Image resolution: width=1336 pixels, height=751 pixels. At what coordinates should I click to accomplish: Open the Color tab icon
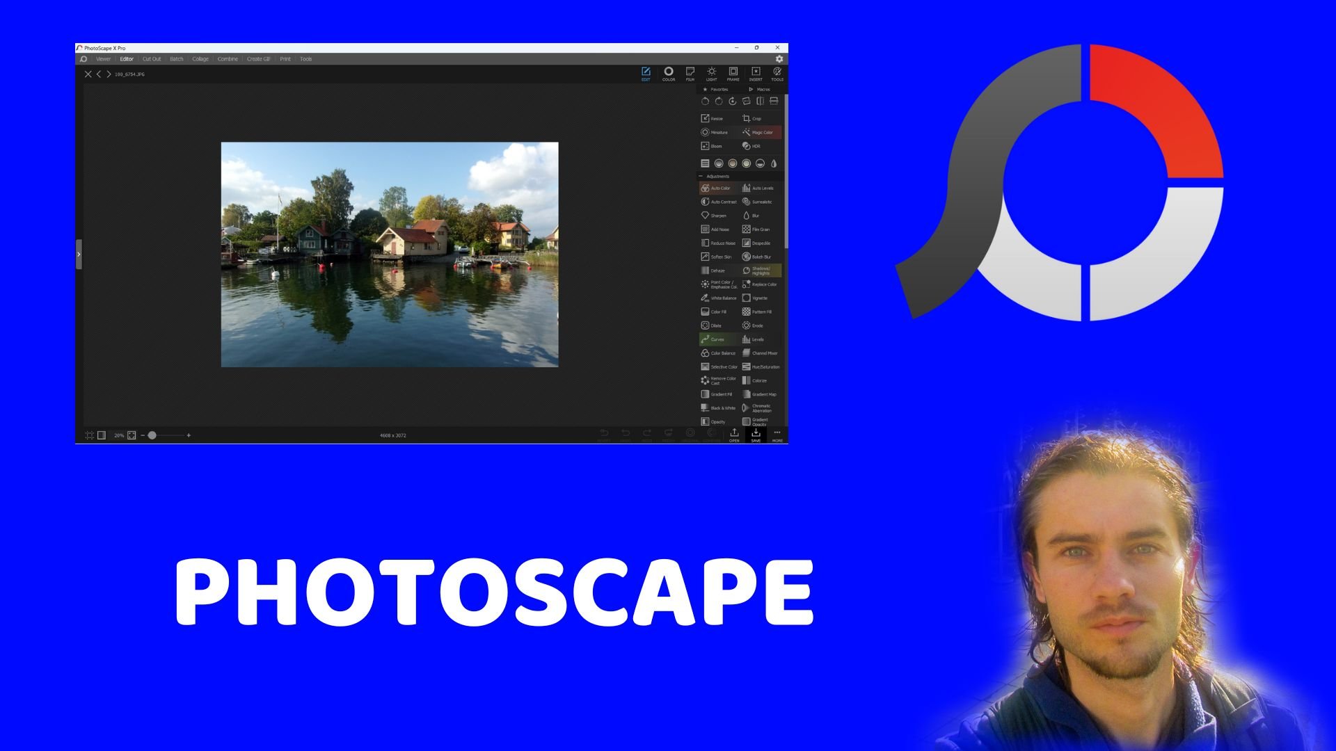(668, 73)
